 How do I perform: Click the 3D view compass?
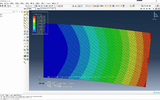point(155,16)
